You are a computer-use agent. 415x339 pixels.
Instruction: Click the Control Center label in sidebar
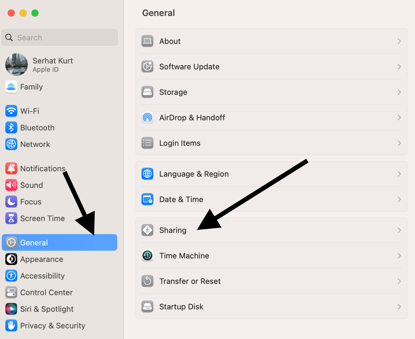46,292
